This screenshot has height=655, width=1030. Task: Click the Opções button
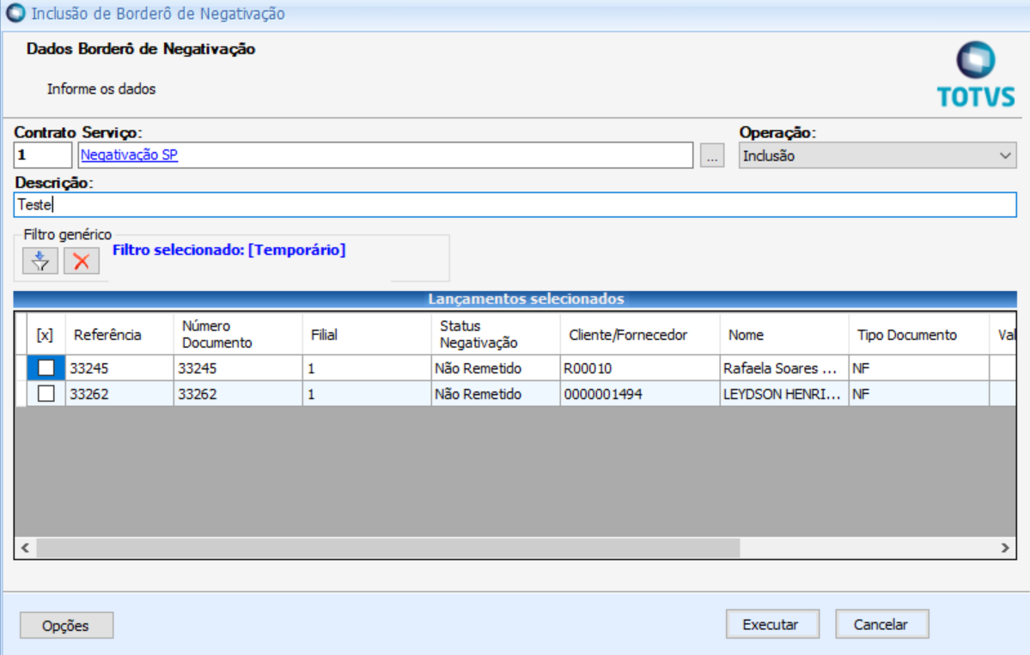[x=66, y=626]
